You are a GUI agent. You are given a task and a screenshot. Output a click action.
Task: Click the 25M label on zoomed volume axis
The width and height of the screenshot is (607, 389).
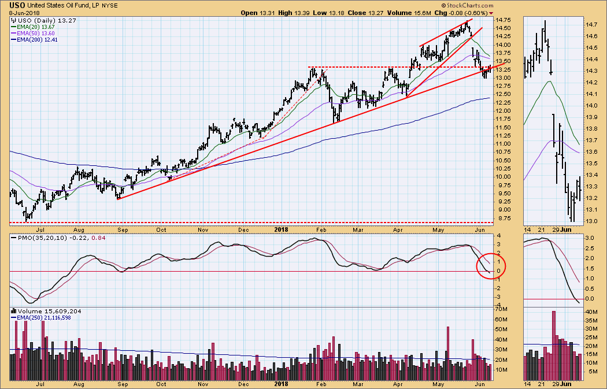(x=591, y=337)
